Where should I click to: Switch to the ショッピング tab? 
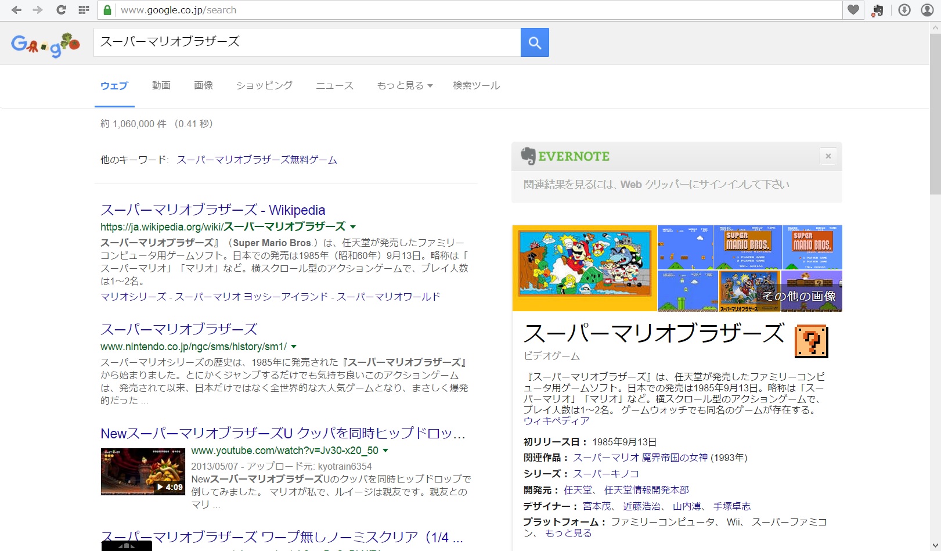click(264, 85)
